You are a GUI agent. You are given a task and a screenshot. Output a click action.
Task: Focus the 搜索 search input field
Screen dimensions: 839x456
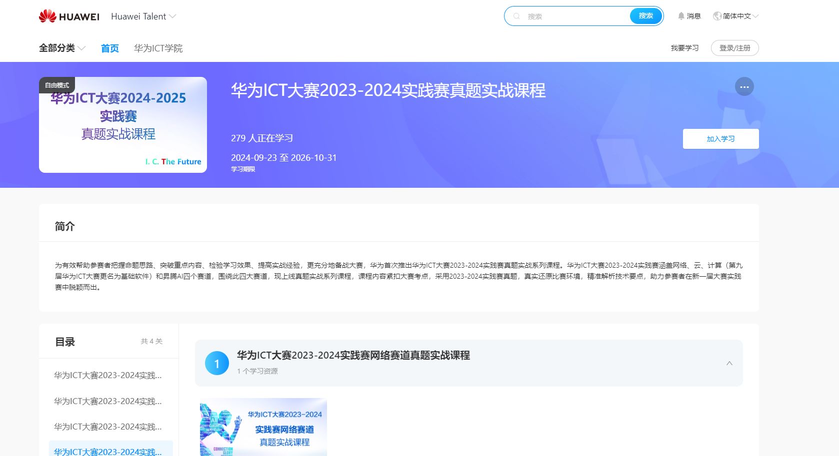[575, 16]
